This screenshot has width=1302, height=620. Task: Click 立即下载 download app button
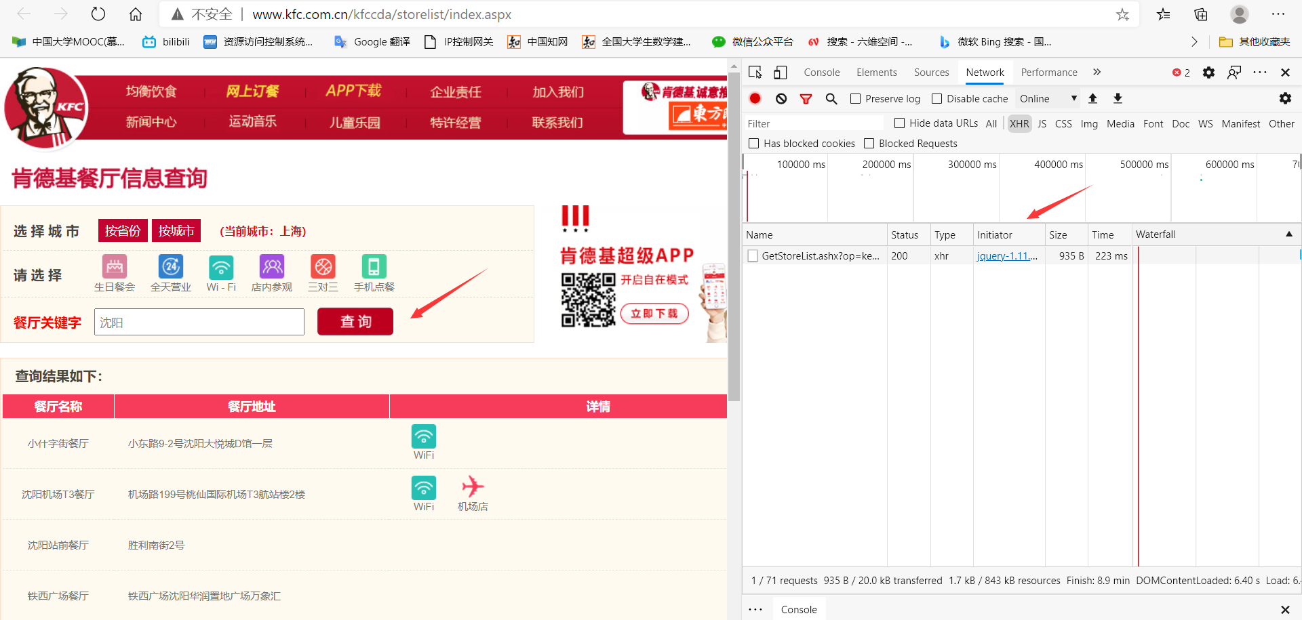pos(654,313)
